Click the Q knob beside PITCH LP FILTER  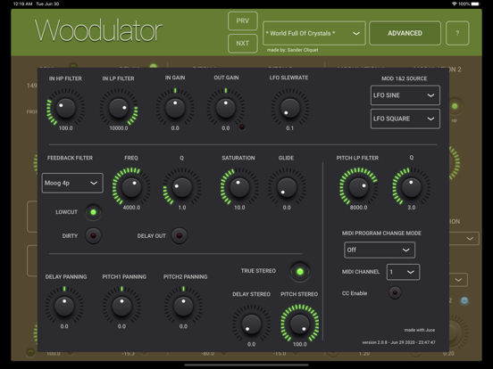tap(411, 187)
